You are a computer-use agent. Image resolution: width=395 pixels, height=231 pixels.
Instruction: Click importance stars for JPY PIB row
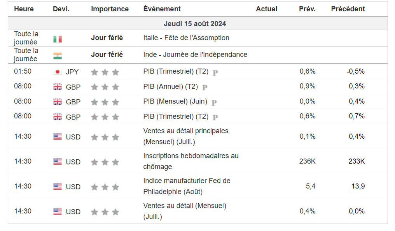click(105, 72)
